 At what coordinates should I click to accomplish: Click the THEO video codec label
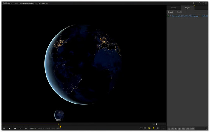pos(48,128)
